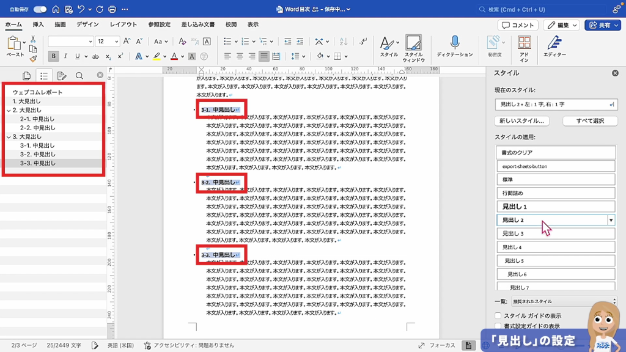The image size is (626, 352).
Task: Open the Dictation microphone tool
Action: point(455,43)
